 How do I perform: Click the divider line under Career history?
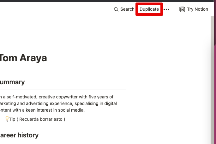coord(63,143)
